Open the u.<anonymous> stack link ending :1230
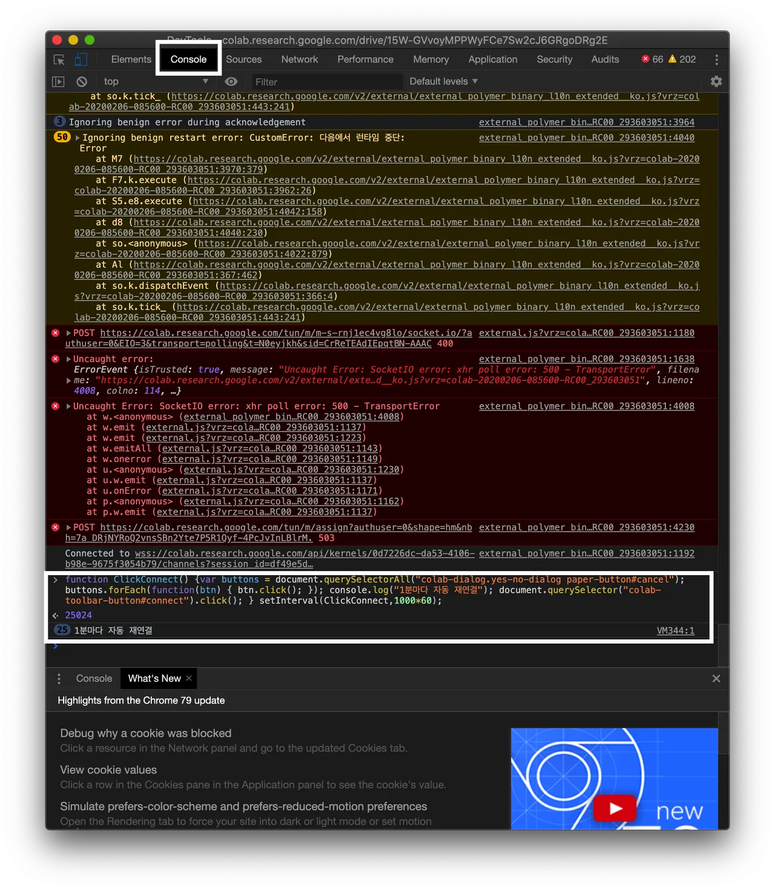This screenshot has width=775, height=890. [x=292, y=470]
